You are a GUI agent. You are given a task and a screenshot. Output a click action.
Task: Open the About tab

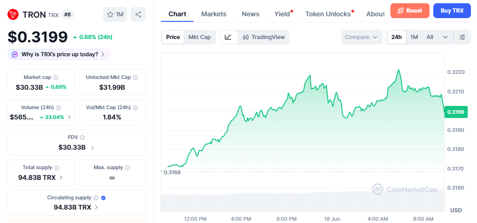[x=376, y=14]
